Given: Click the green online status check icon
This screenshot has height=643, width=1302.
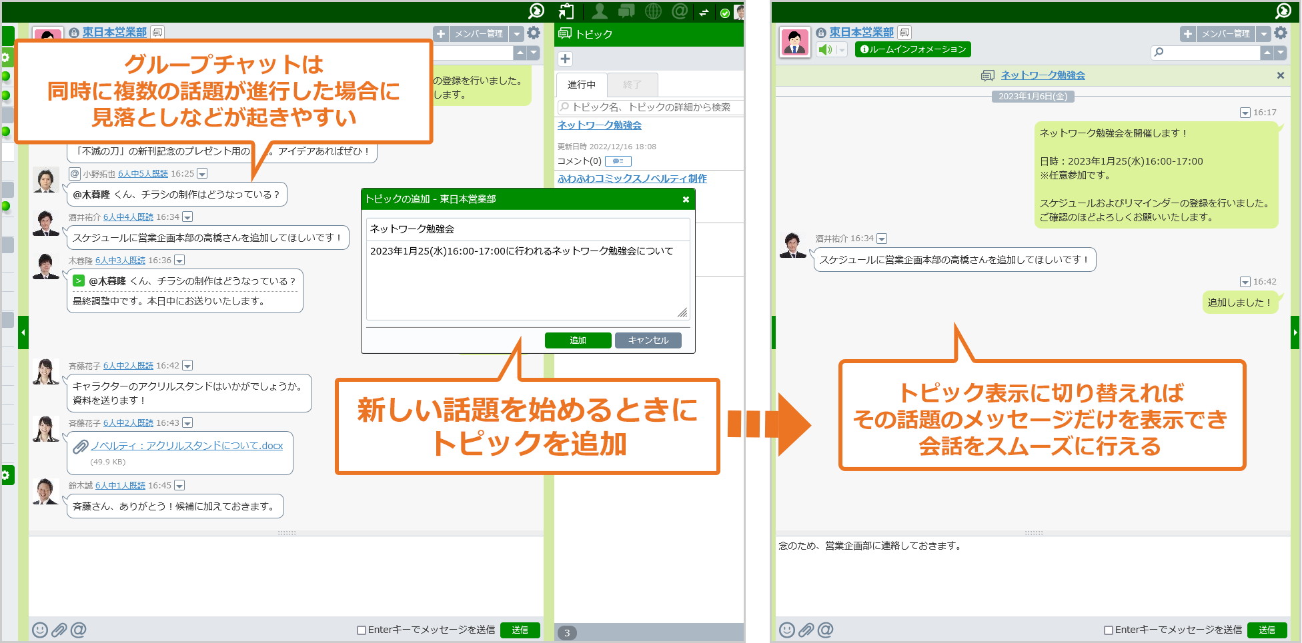Looking at the screenshot, I should point(725,13).
